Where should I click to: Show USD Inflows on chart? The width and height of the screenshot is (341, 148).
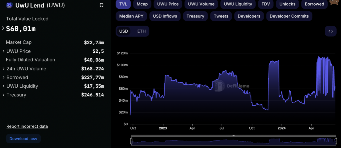click(165, 16)
